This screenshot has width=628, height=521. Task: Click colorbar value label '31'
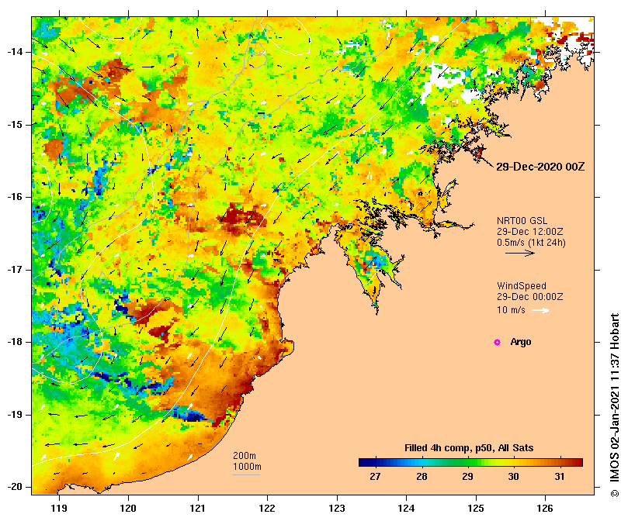[560, 477]
